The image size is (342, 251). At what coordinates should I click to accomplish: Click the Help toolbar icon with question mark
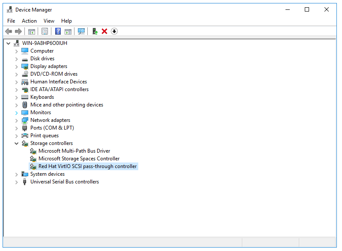coord(58,31)
